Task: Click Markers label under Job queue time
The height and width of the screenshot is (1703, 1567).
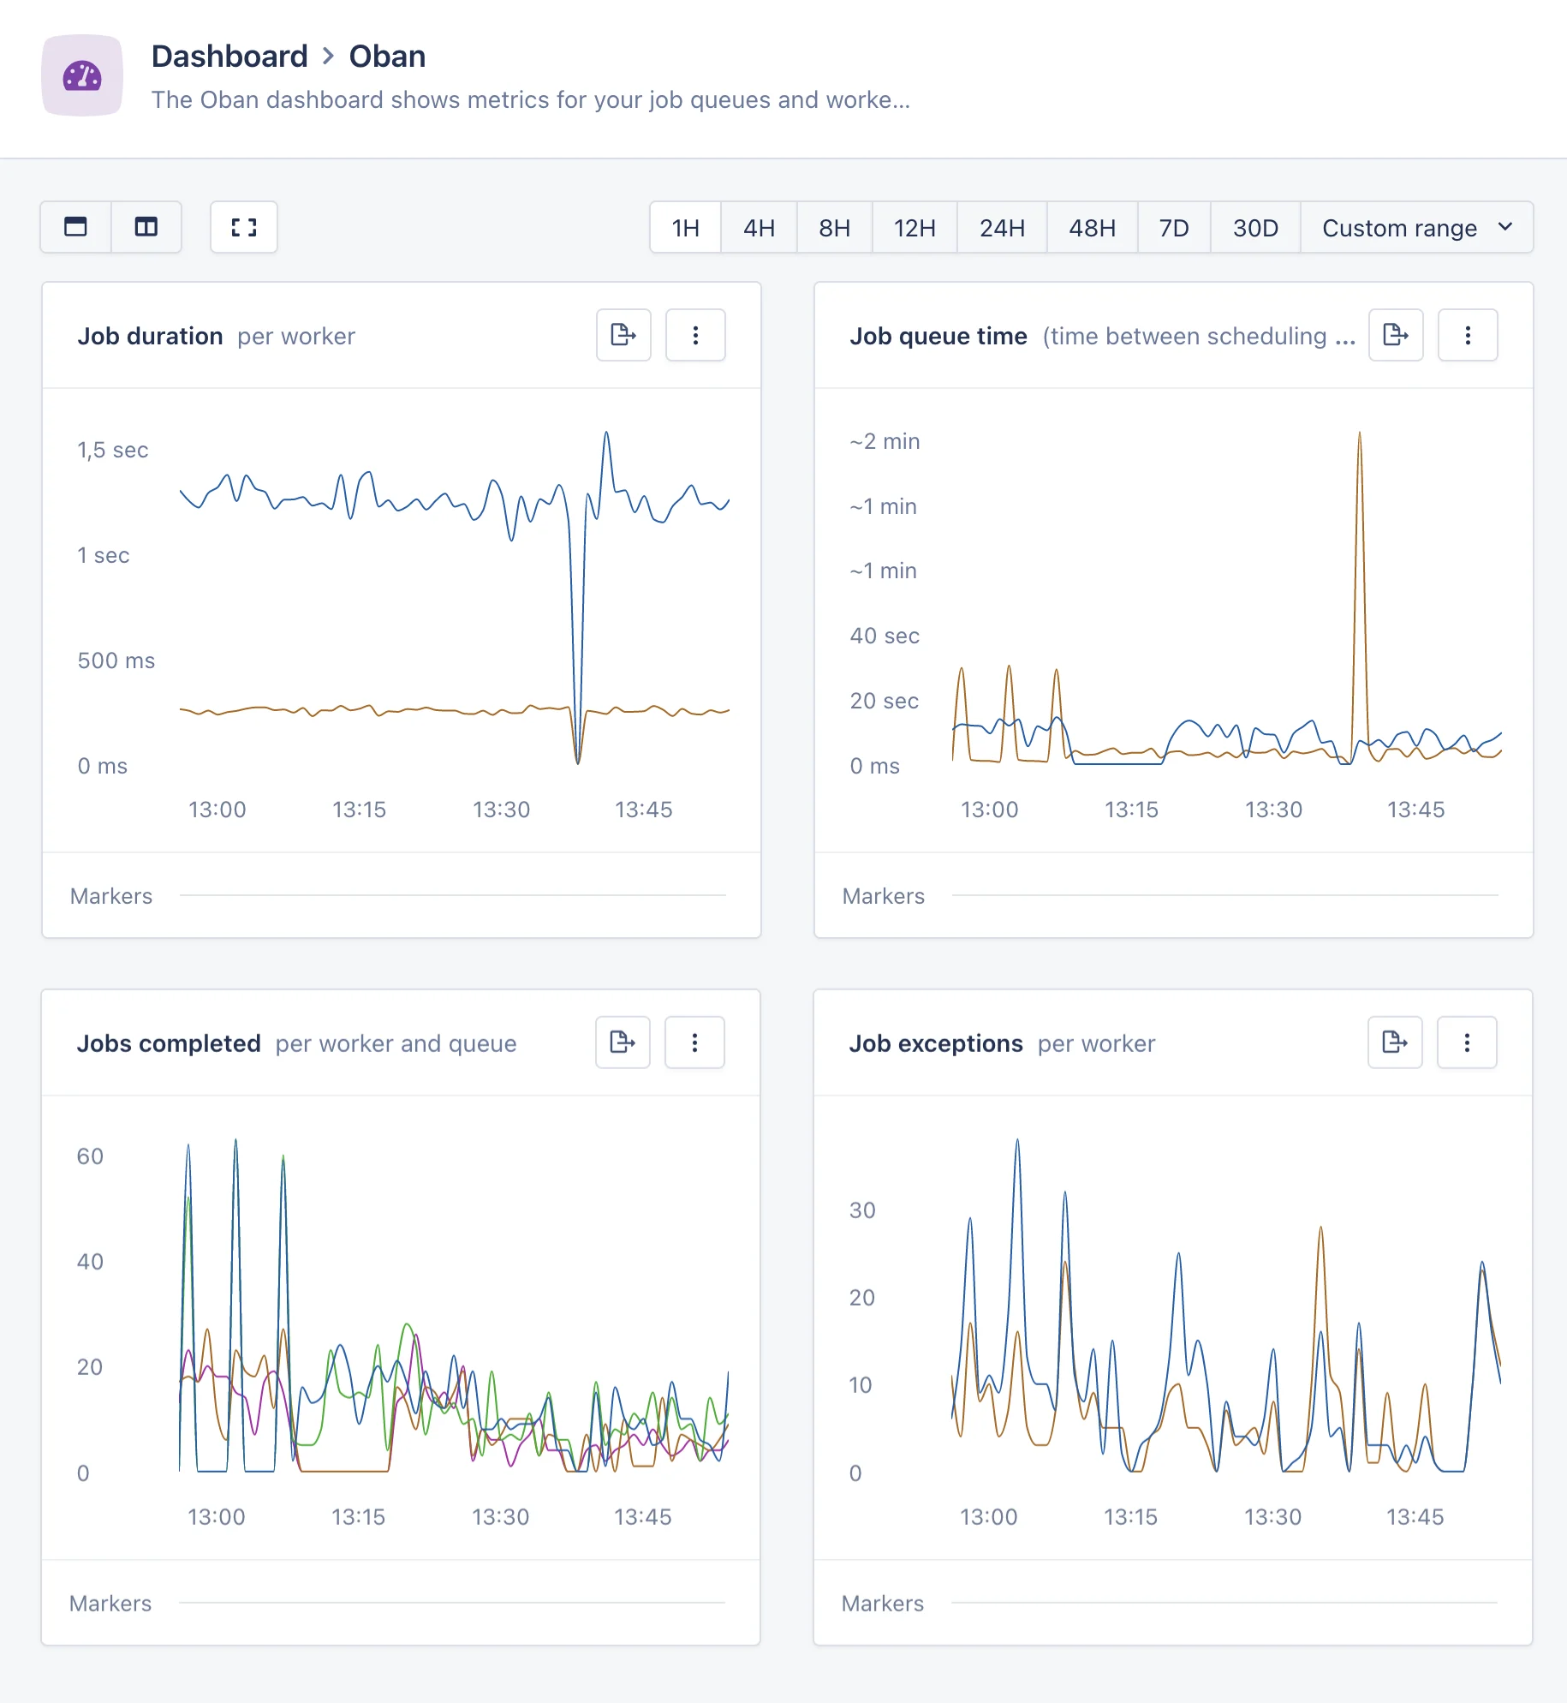Action: [884, 896]
